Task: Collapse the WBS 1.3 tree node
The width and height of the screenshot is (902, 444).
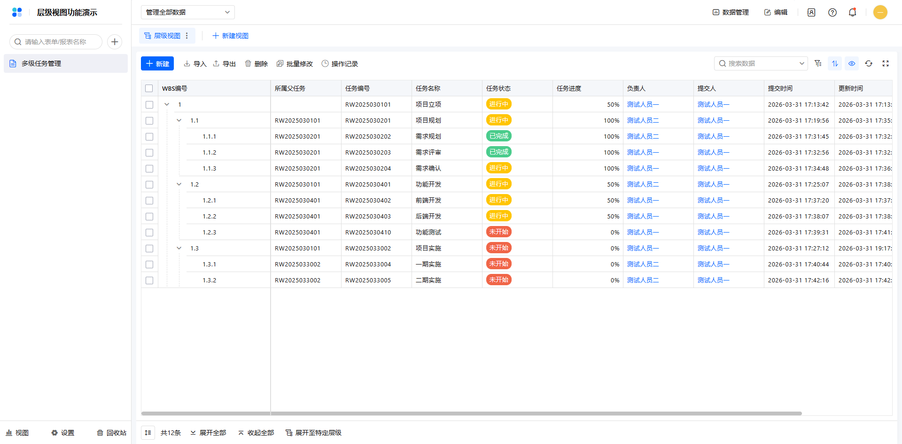Action: click(179, 248)
